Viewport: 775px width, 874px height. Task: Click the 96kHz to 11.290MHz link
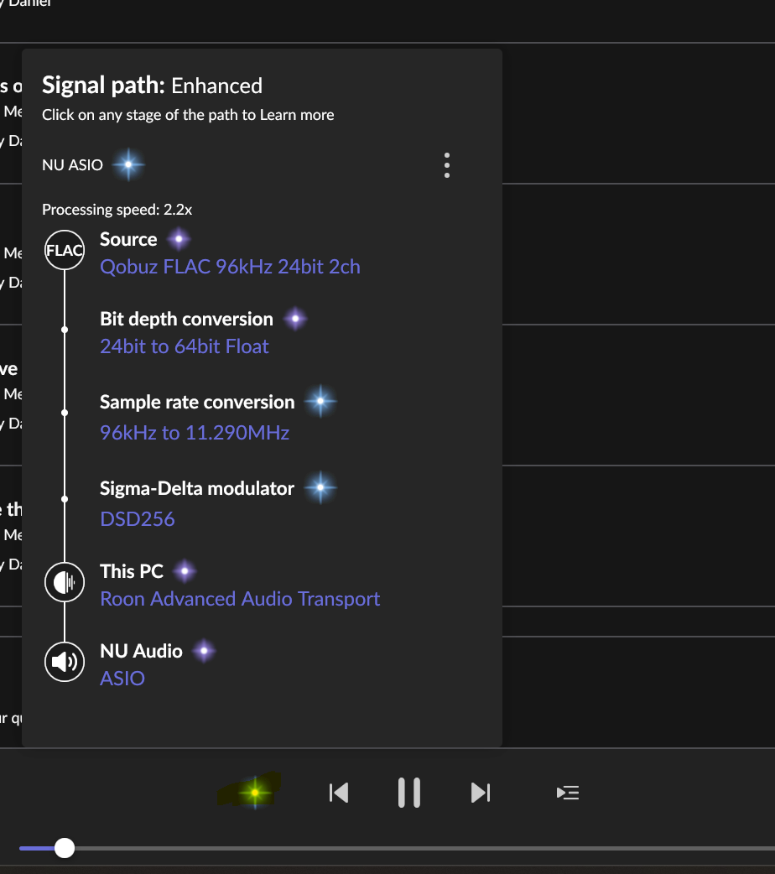tap(195, 433)
